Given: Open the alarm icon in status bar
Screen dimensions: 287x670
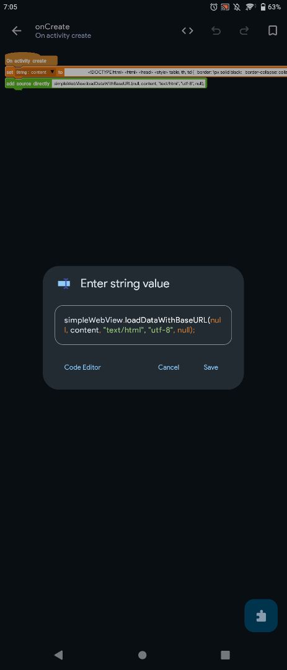Looking at the screenshot, I should pyautogui.click(x=214, y=7).
